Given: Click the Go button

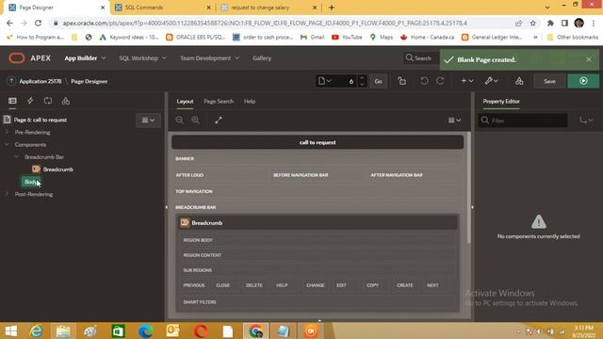Looking at the screenshot, I should click(x=378, y=81).
